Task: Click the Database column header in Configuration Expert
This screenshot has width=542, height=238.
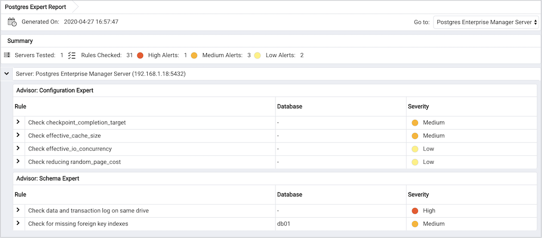Action: tap(290, 107)
